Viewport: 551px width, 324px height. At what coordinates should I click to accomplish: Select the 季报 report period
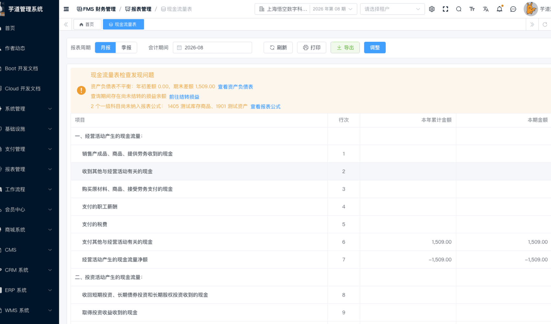pyautogui.click(x=126, y=48)
